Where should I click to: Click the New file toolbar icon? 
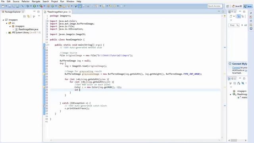click(x=3, y=6)
